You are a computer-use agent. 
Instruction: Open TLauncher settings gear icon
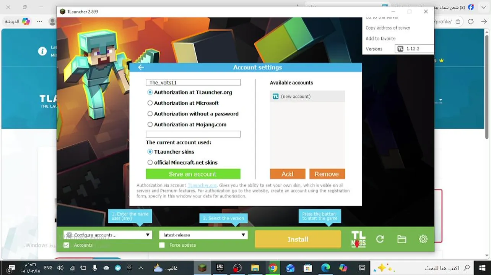(x=423, y=239)
